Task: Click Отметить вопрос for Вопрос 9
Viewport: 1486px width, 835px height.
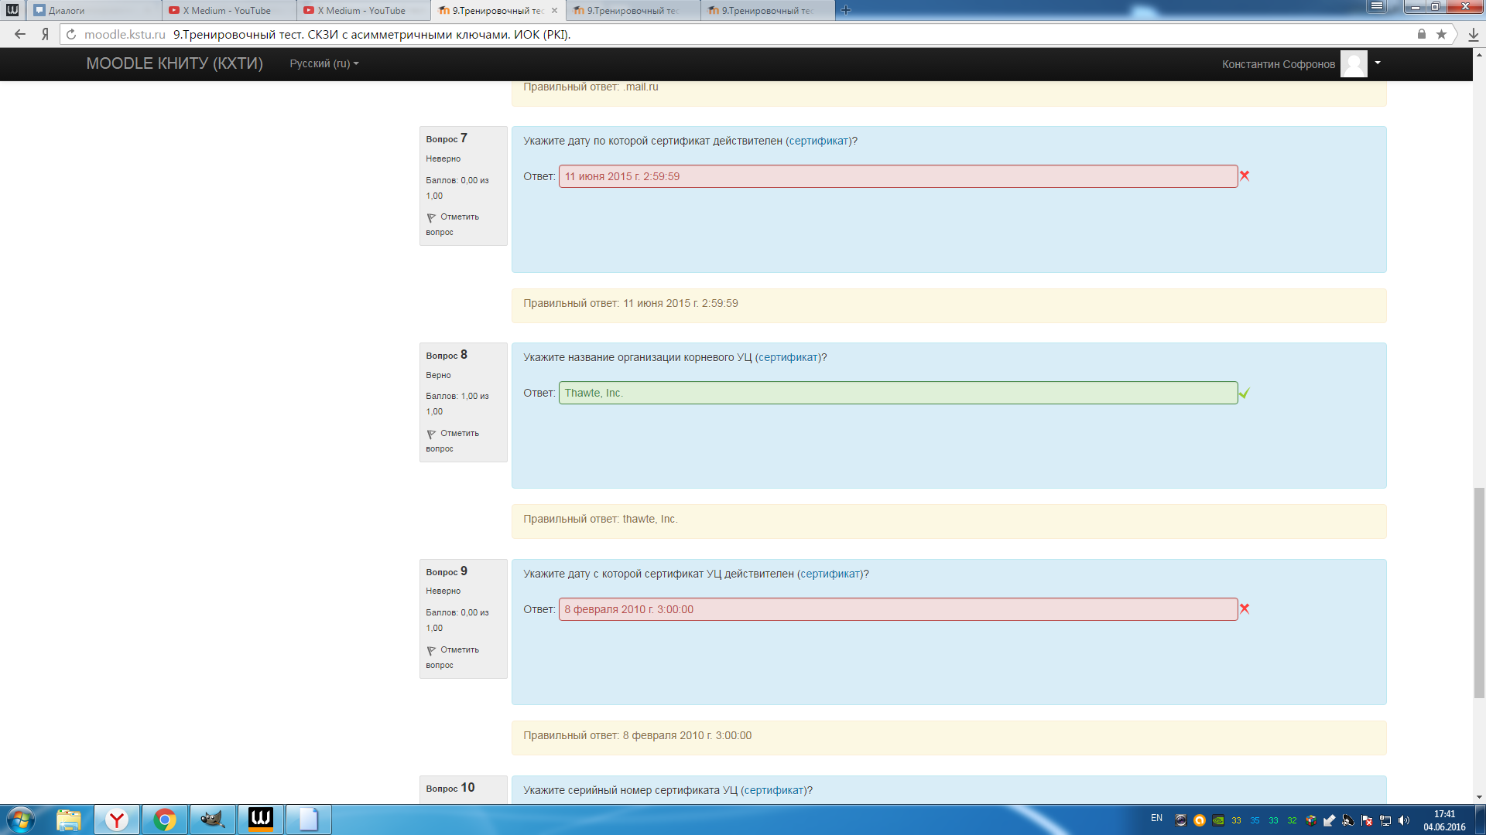Action: [453, 657]
